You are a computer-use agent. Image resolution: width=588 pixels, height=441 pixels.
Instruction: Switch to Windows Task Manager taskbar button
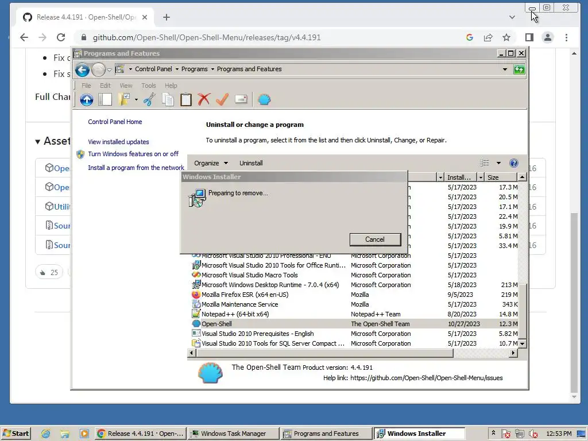click(233, 434)
